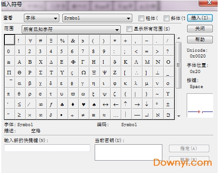Close the 插入符号 dialog window
This screenshot has width=219, height=173.
(208, 3)
